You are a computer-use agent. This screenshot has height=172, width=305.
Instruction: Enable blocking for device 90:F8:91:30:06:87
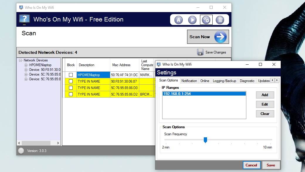pos(70,81)
